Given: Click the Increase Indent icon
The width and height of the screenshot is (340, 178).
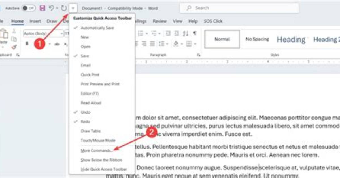Looking at the screenshot, I should point(177,33).
